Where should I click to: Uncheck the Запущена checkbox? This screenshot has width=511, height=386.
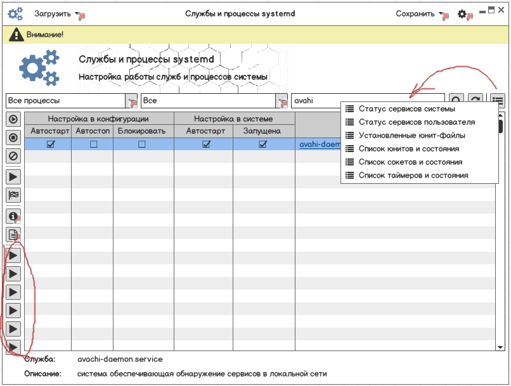pyautogui.click(x=262, y=145)
